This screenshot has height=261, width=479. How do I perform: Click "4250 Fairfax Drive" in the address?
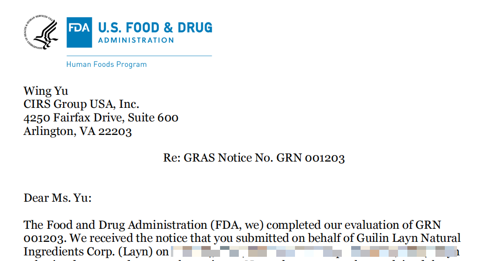(71, 118)
